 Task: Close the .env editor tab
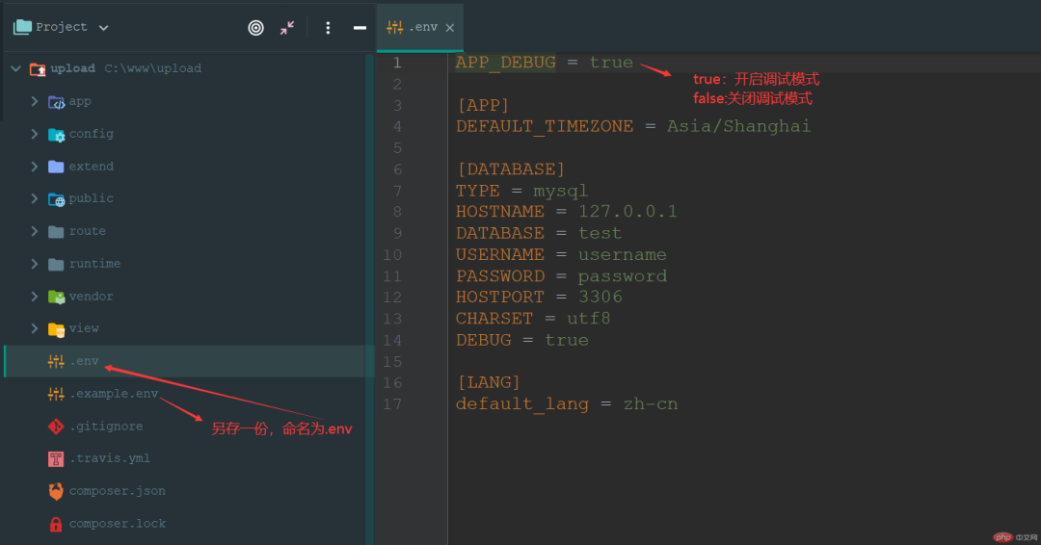pos(450,28)
